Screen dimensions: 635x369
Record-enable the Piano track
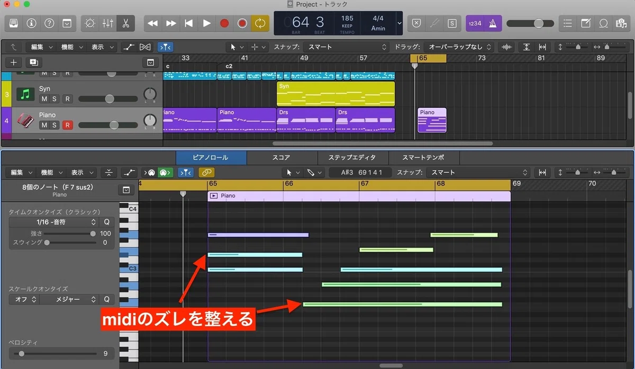pyautogui.click(x=67, y=125)
